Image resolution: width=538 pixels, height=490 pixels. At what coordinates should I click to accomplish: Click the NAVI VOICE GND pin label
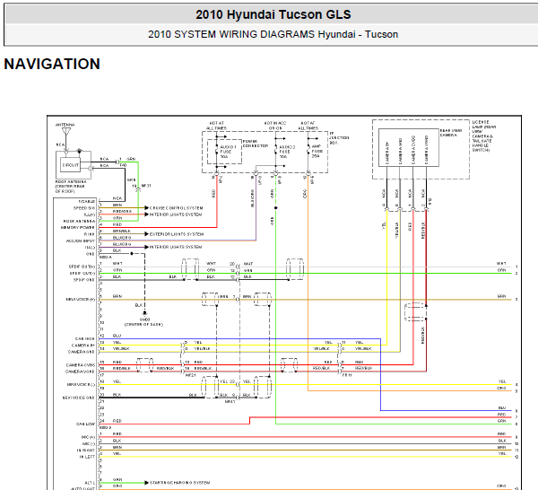tap(78, 398)
